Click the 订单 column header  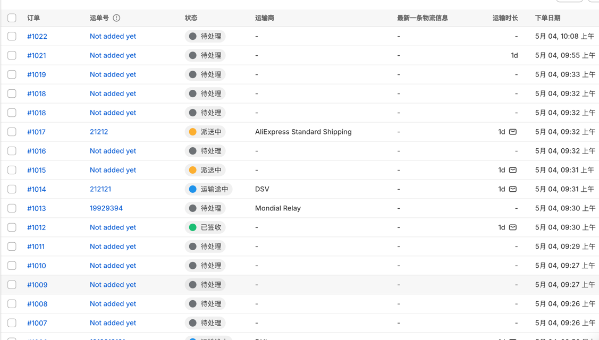(x=33, y=18)
